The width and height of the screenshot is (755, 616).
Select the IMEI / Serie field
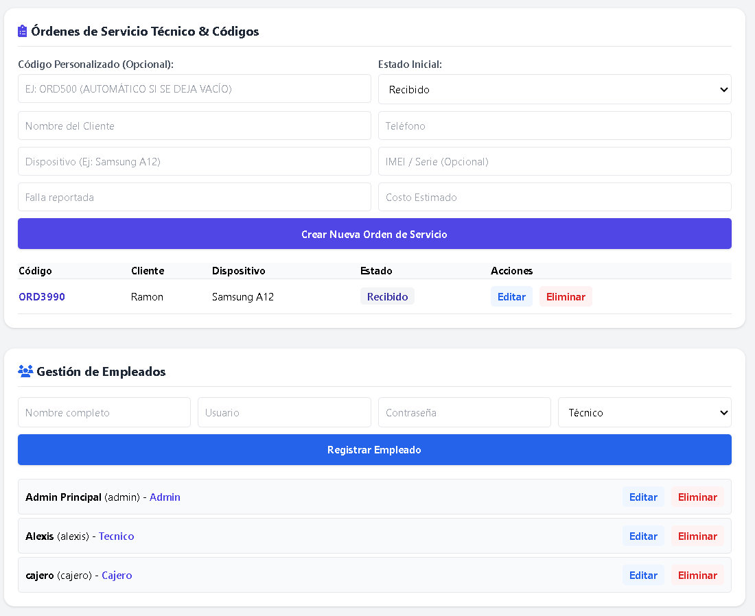click(x=555, y=161)
